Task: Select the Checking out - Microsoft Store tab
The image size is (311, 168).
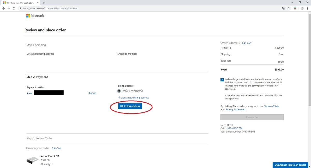Action: [x=20, y=3]
